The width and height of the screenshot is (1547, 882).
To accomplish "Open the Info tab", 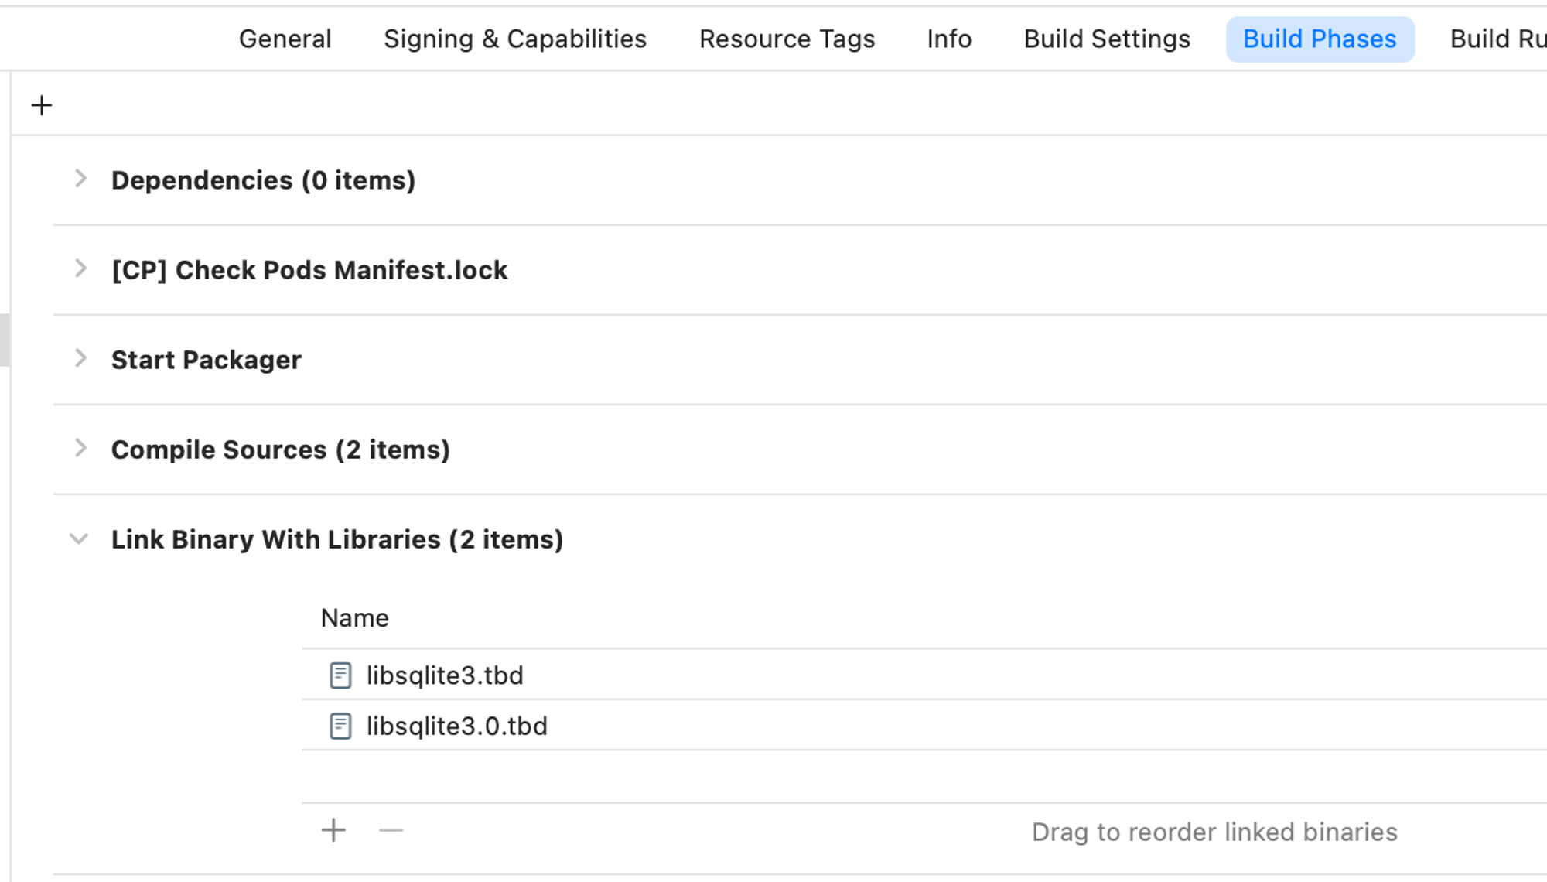I will click(x=949, y=39).
